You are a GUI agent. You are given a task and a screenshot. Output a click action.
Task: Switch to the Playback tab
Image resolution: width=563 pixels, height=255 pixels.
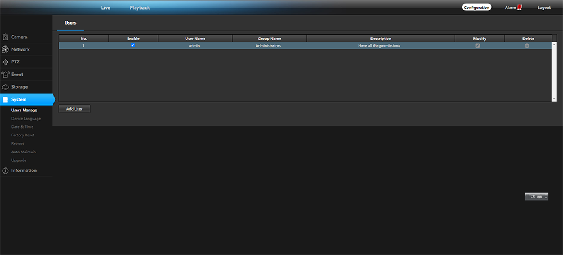pos(140,8)
